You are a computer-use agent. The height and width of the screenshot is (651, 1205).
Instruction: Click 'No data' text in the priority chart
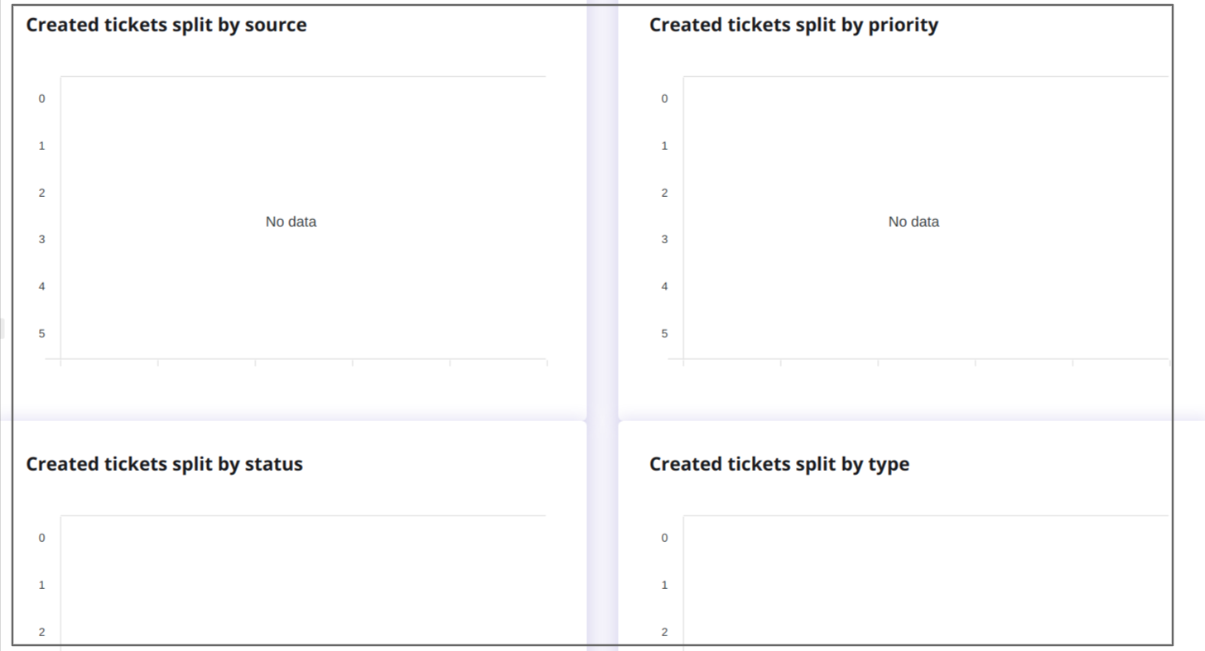[x=913, y=222]
